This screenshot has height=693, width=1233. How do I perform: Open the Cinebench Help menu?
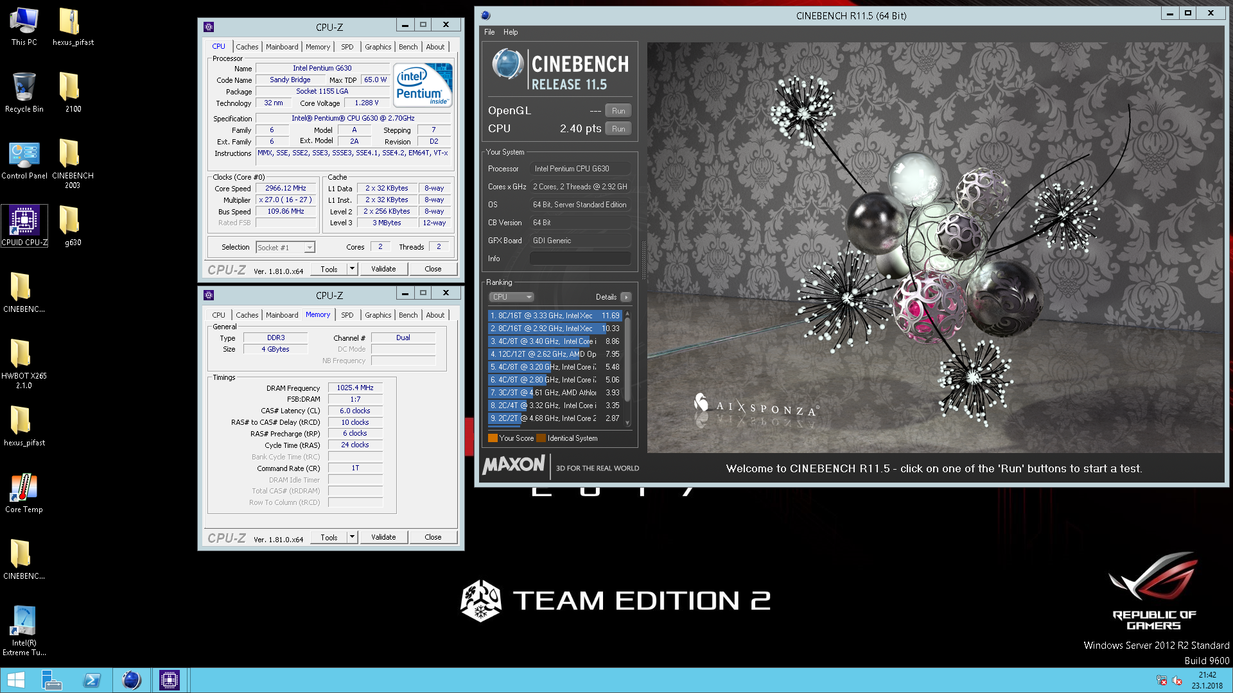[511, 32]
